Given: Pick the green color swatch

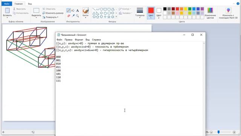Looking at the screenshot, I should pyautogui.click(x=190, y=9).
